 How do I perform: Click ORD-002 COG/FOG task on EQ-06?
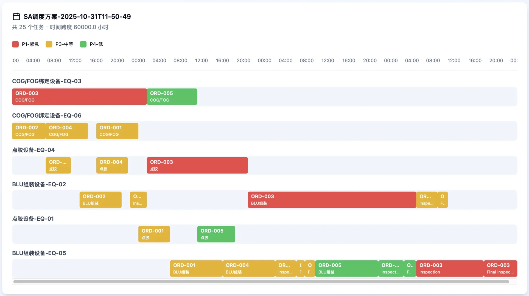pos(29,131)
